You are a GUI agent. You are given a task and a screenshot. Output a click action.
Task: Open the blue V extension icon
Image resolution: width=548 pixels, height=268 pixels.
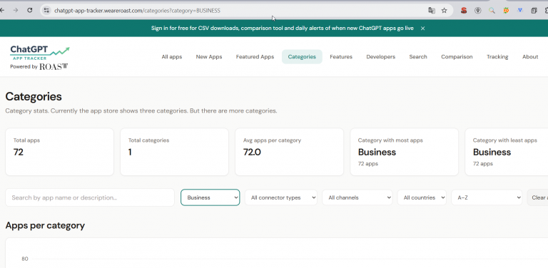[x=519, y=11]
